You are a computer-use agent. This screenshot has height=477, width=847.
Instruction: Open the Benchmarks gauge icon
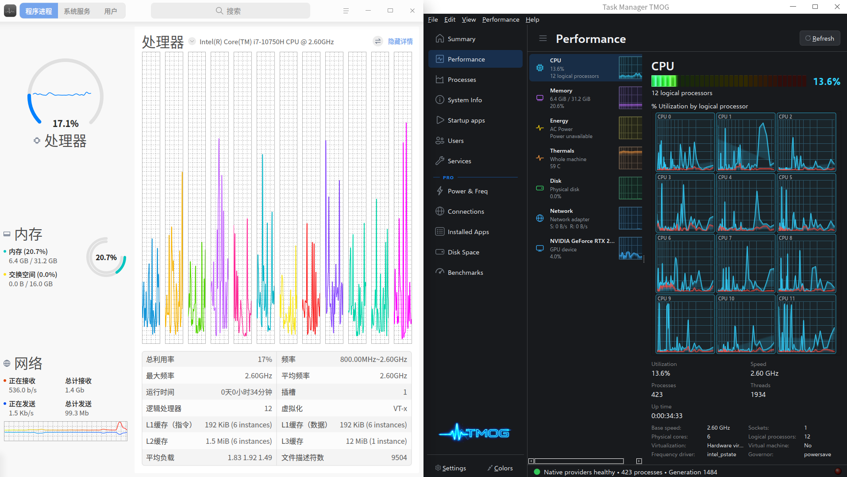pyautogui.click(x=439, y=272)
